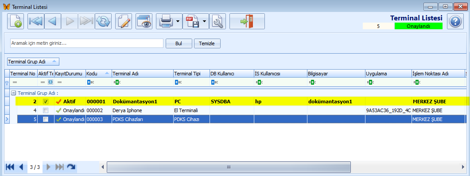
Task: Click horizontal scrollbar thumb
Action: (x=229, y=167)
